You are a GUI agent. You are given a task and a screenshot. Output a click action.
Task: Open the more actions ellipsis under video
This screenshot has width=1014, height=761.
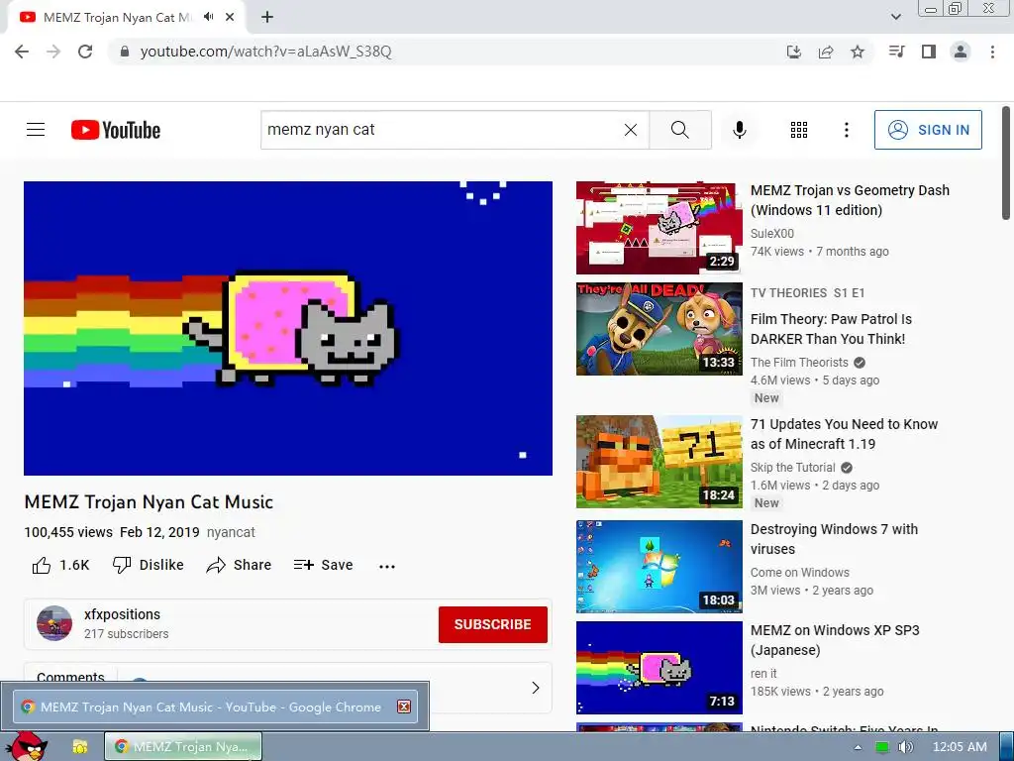pos(387,566)
